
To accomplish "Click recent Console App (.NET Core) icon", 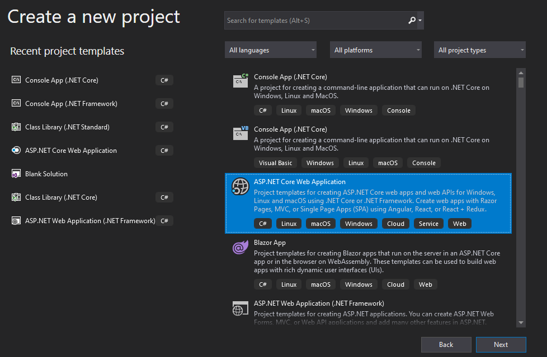I will (16, 80).
